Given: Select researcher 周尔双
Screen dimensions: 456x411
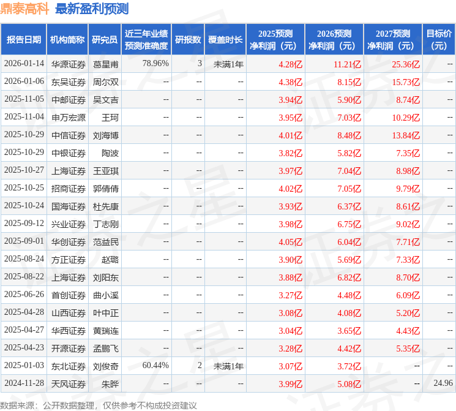Looking at the screenshot, I should (105, 82).
